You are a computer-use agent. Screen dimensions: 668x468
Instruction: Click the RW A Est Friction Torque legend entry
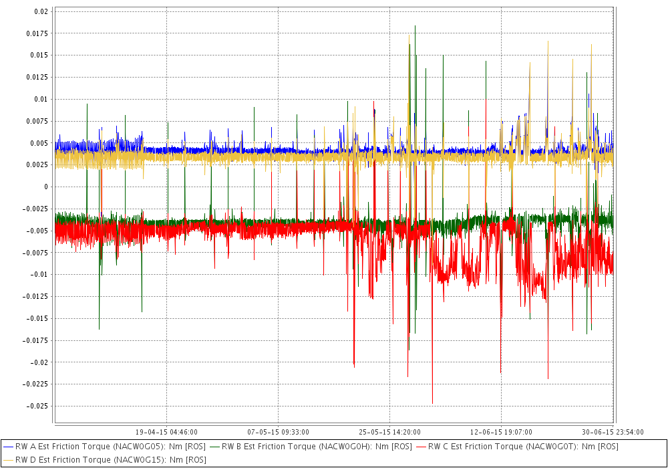(104, 447)
